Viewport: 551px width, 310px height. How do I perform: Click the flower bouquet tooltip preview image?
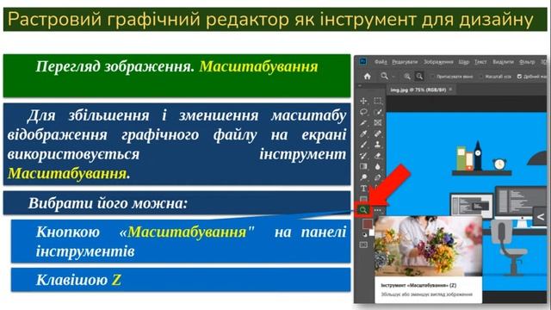pyautogui.click(x=428, y=246)
